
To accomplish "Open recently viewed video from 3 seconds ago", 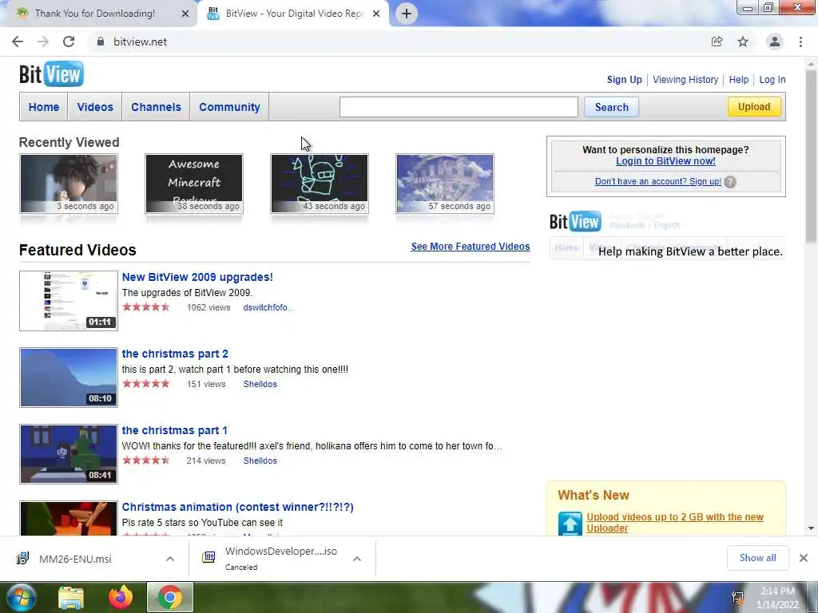I will [x=69, y=184].
